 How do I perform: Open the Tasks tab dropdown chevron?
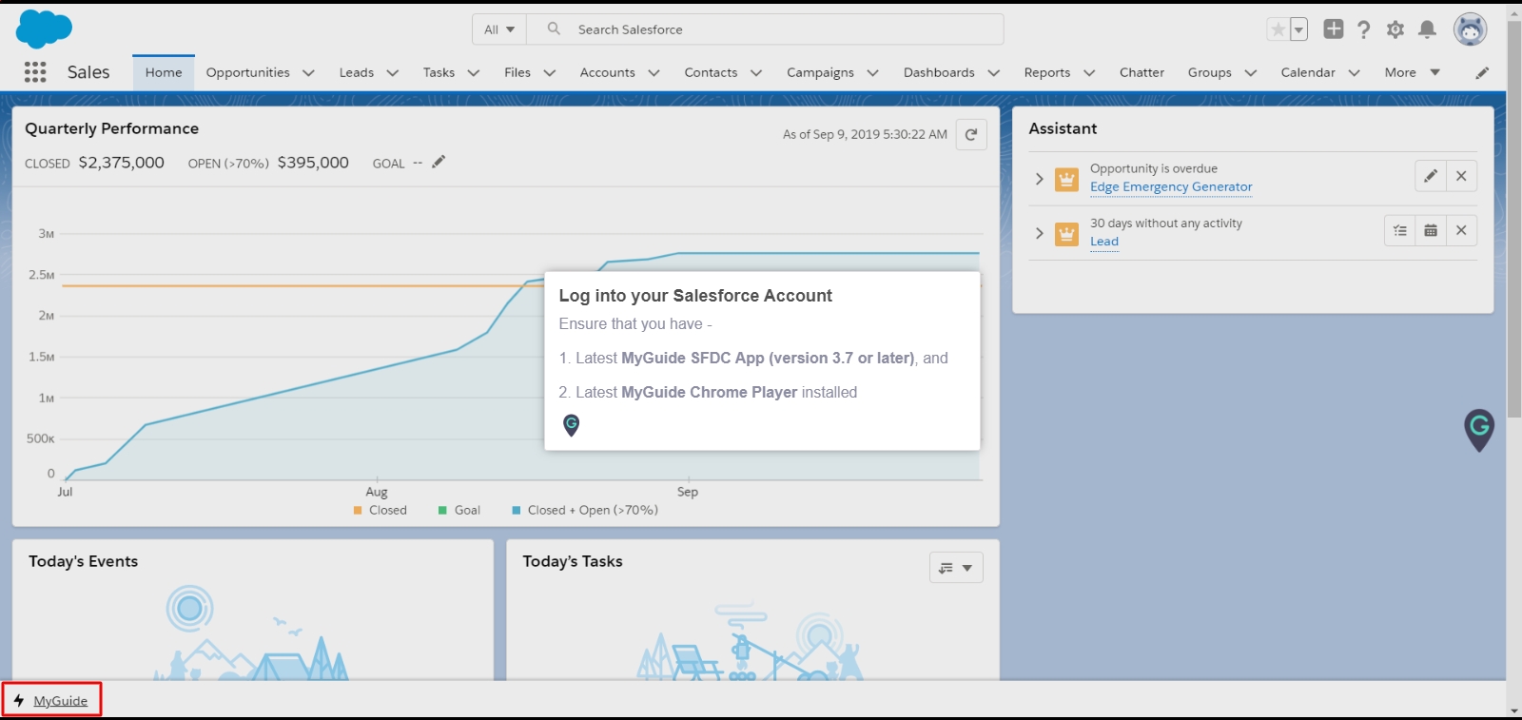tap(474, 72)
